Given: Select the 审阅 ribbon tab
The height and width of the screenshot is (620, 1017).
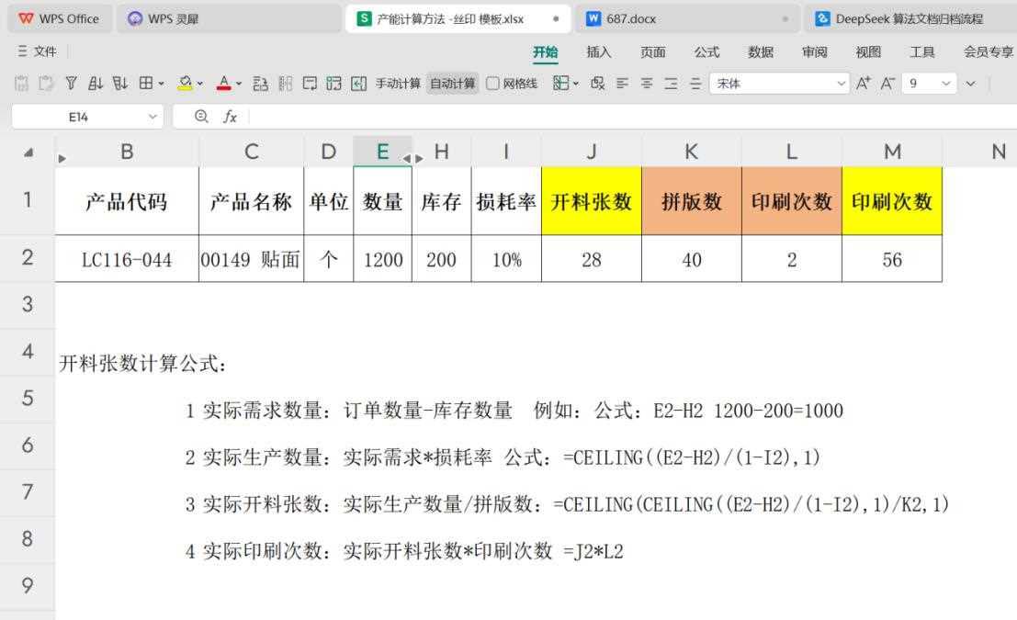Looking at the screenshot, I should pos(815,51).
